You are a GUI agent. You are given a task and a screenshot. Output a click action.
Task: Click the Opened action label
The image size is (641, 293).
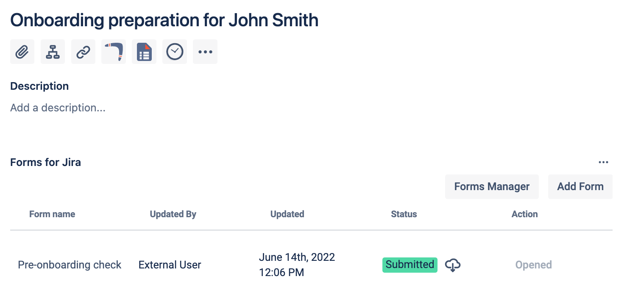[533, 265]
